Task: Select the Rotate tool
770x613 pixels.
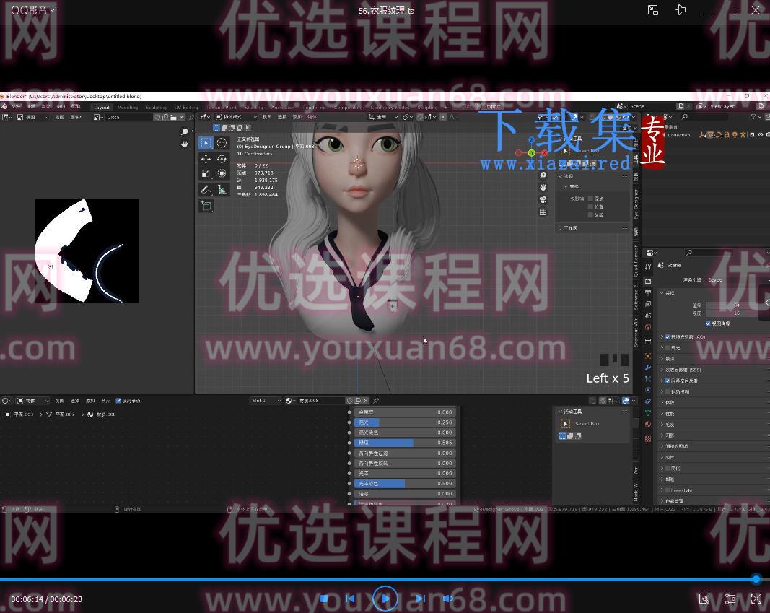Action: pyautogui.click(x=222, y=159)
